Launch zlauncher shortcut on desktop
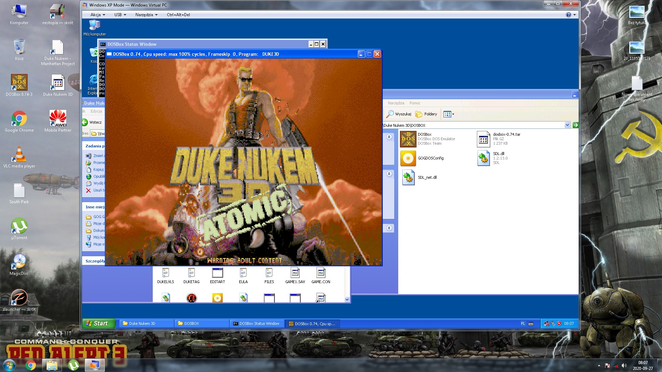662x372 pixels. [x=19, y=301]
